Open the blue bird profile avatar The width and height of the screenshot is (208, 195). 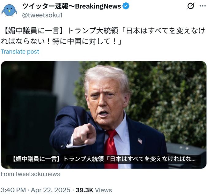(x=9, y=10)
